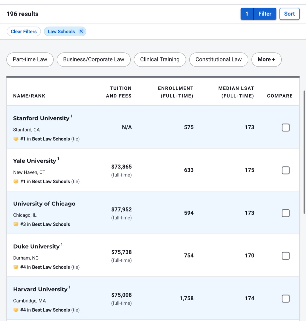Click Stanford enrollment value 575

pyautogui.click(x=189, y=127)
